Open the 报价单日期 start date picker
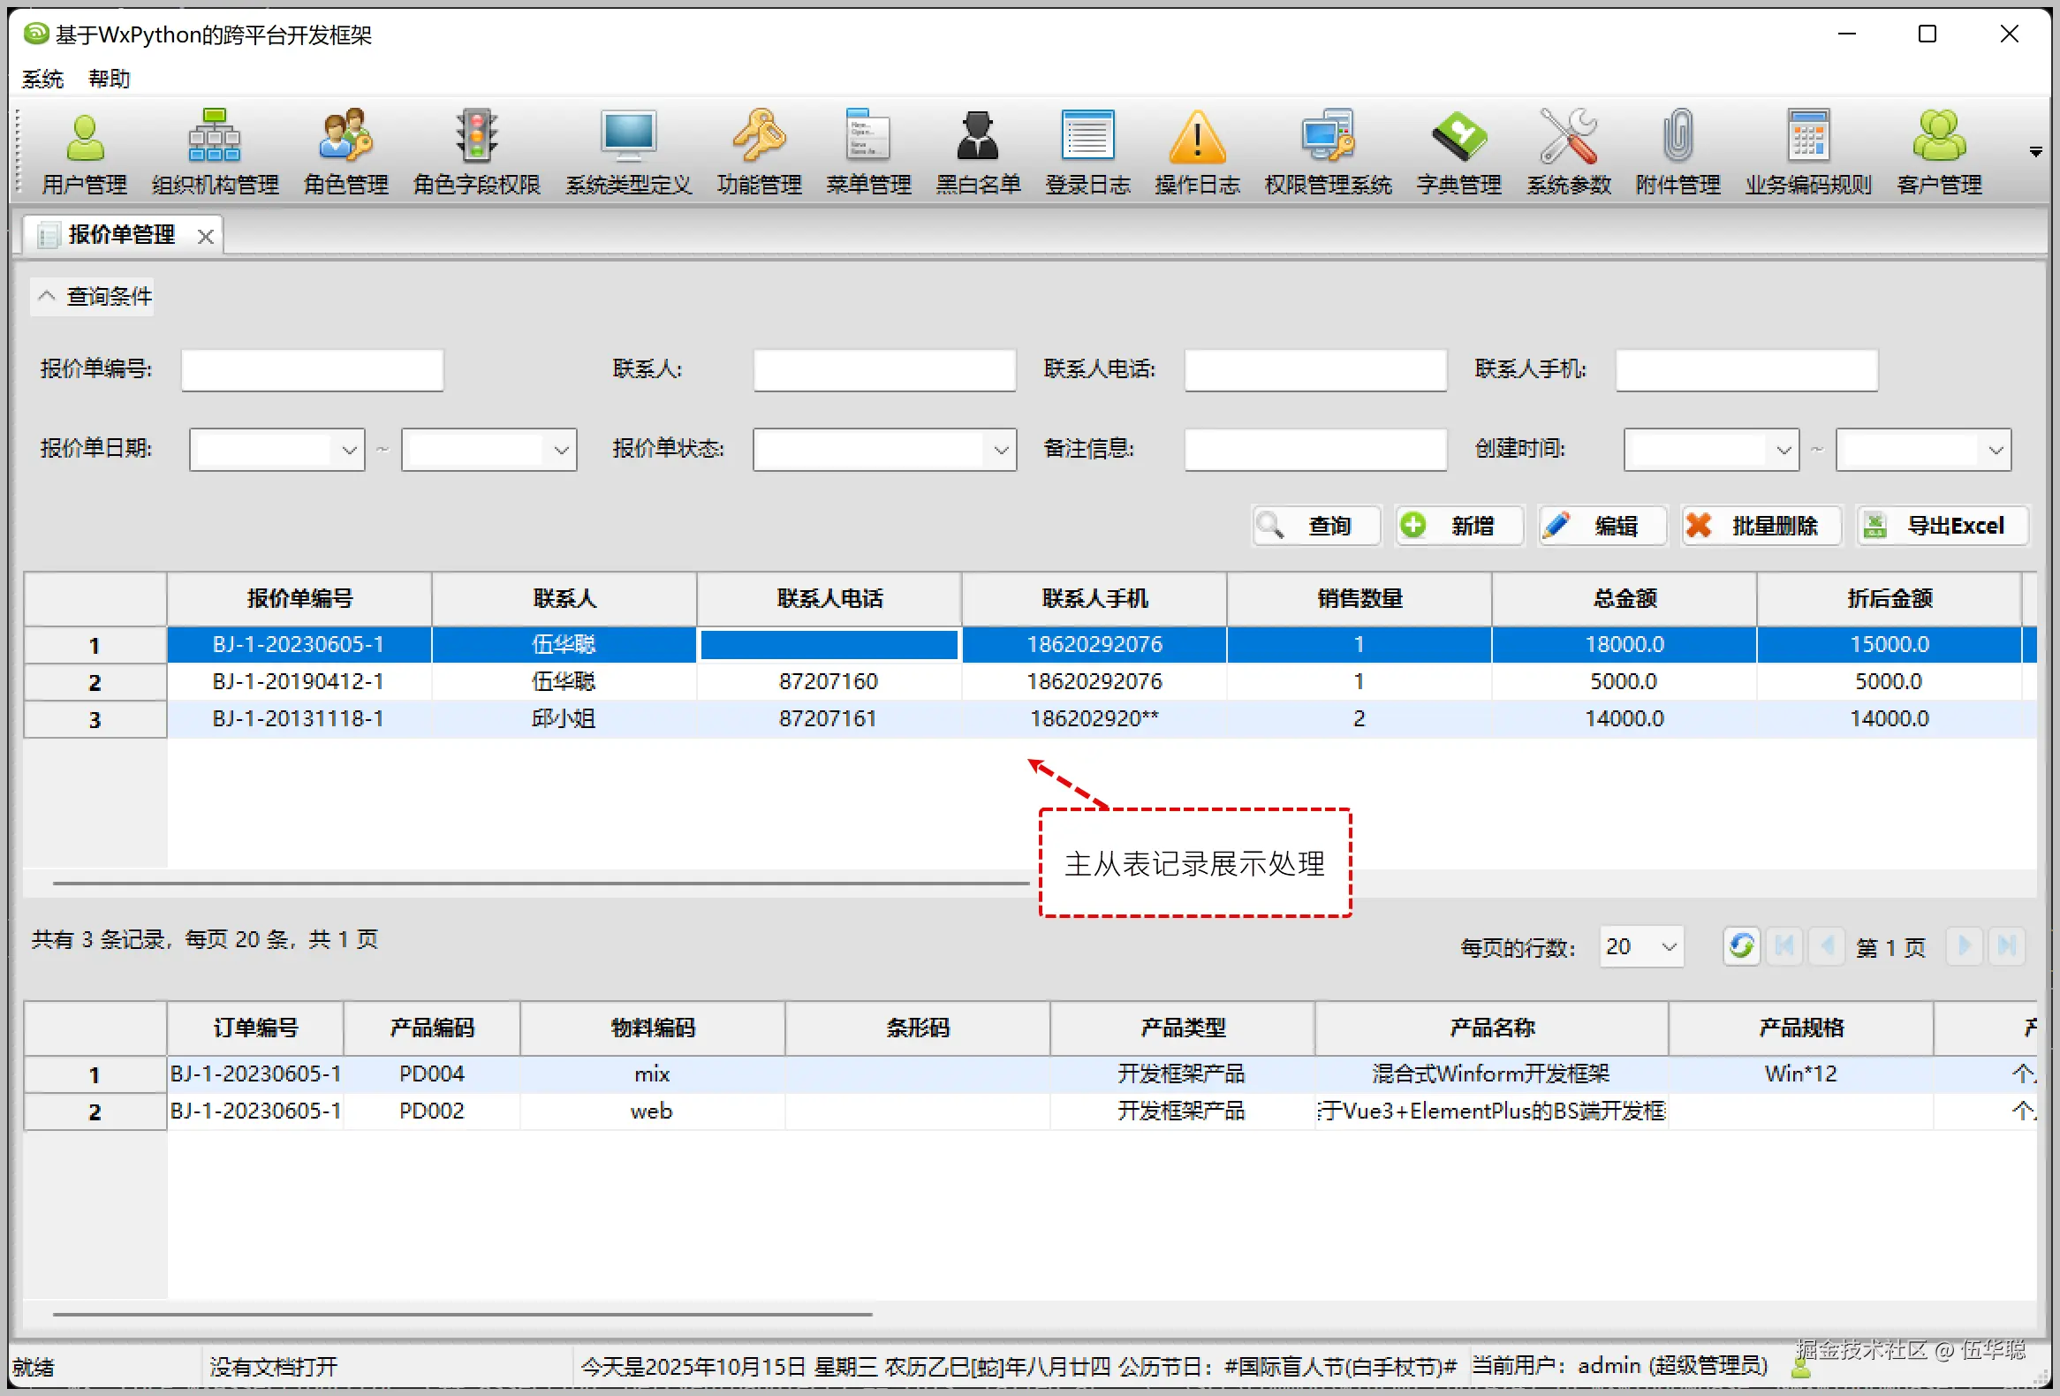Image resolution: width=2060 pixels, height=1396 pixels. [x=349, y=451]
